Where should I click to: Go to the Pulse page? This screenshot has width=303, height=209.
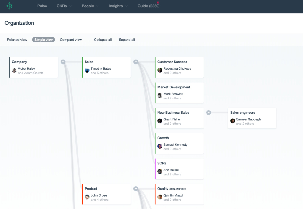point(42,6)
